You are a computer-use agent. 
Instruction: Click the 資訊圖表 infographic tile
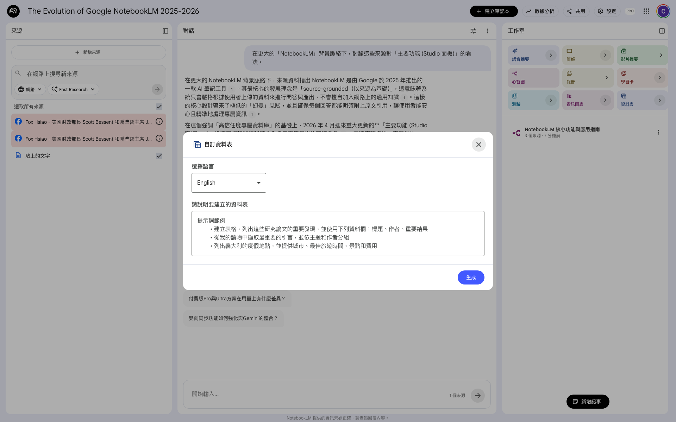(x=588, y=100)
